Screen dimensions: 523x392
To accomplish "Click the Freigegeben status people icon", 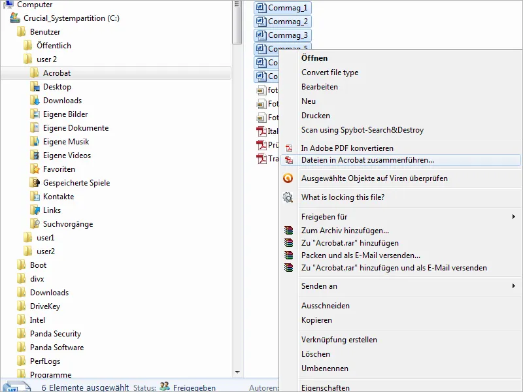I will (x=165, y=386).
